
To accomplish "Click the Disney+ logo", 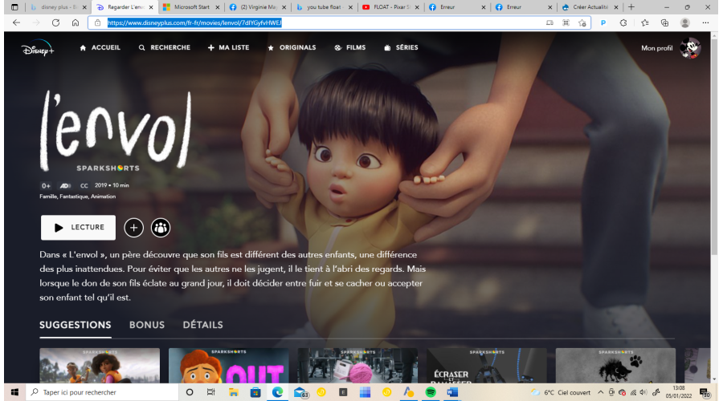I will tap(37, 48).
